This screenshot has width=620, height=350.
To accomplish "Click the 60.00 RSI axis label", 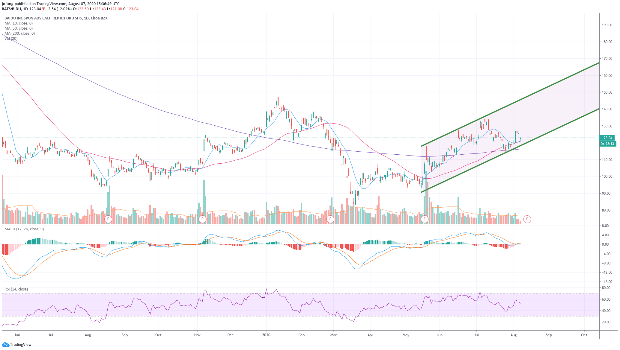I will (606, 299).
